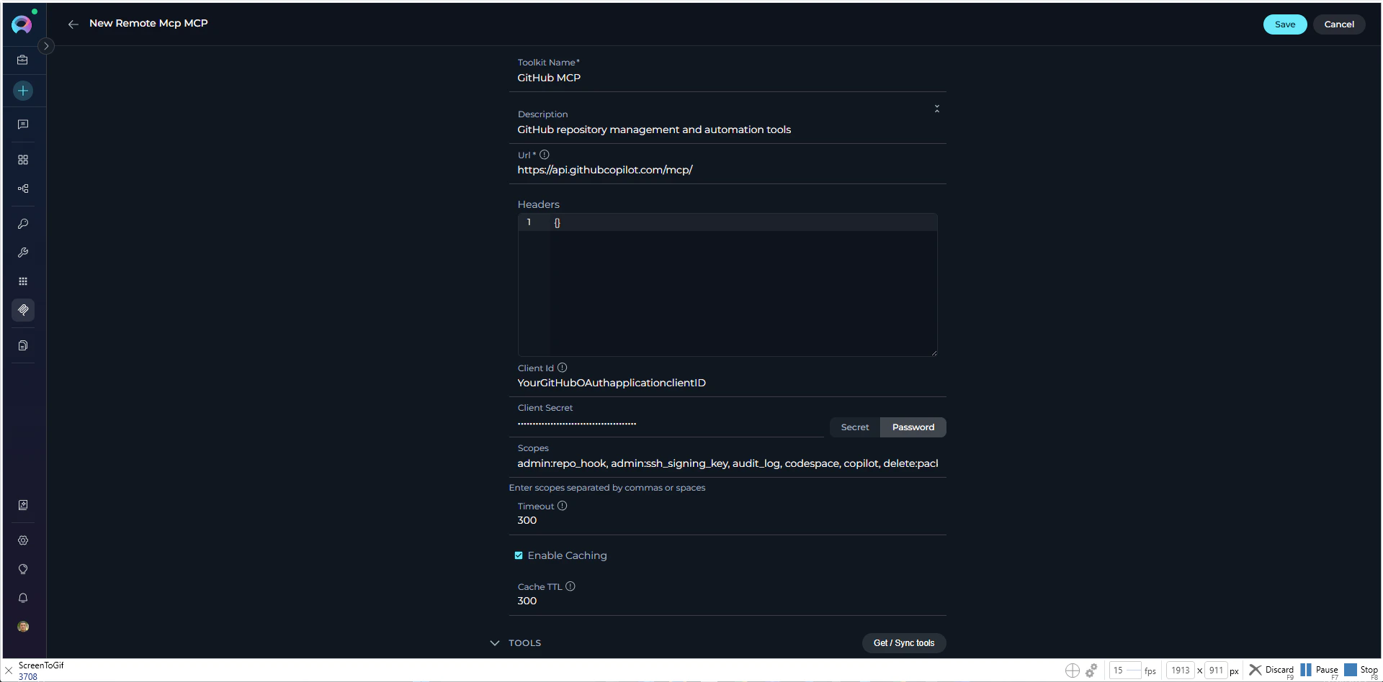Screen dimensions: 1383x682
Task: Open the chat message icon in sidebar
Action: pos(23,124)
